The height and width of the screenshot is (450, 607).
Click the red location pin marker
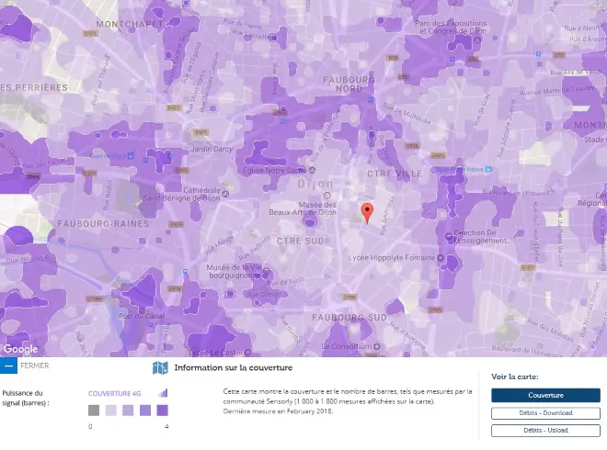[x=367, y=212]
